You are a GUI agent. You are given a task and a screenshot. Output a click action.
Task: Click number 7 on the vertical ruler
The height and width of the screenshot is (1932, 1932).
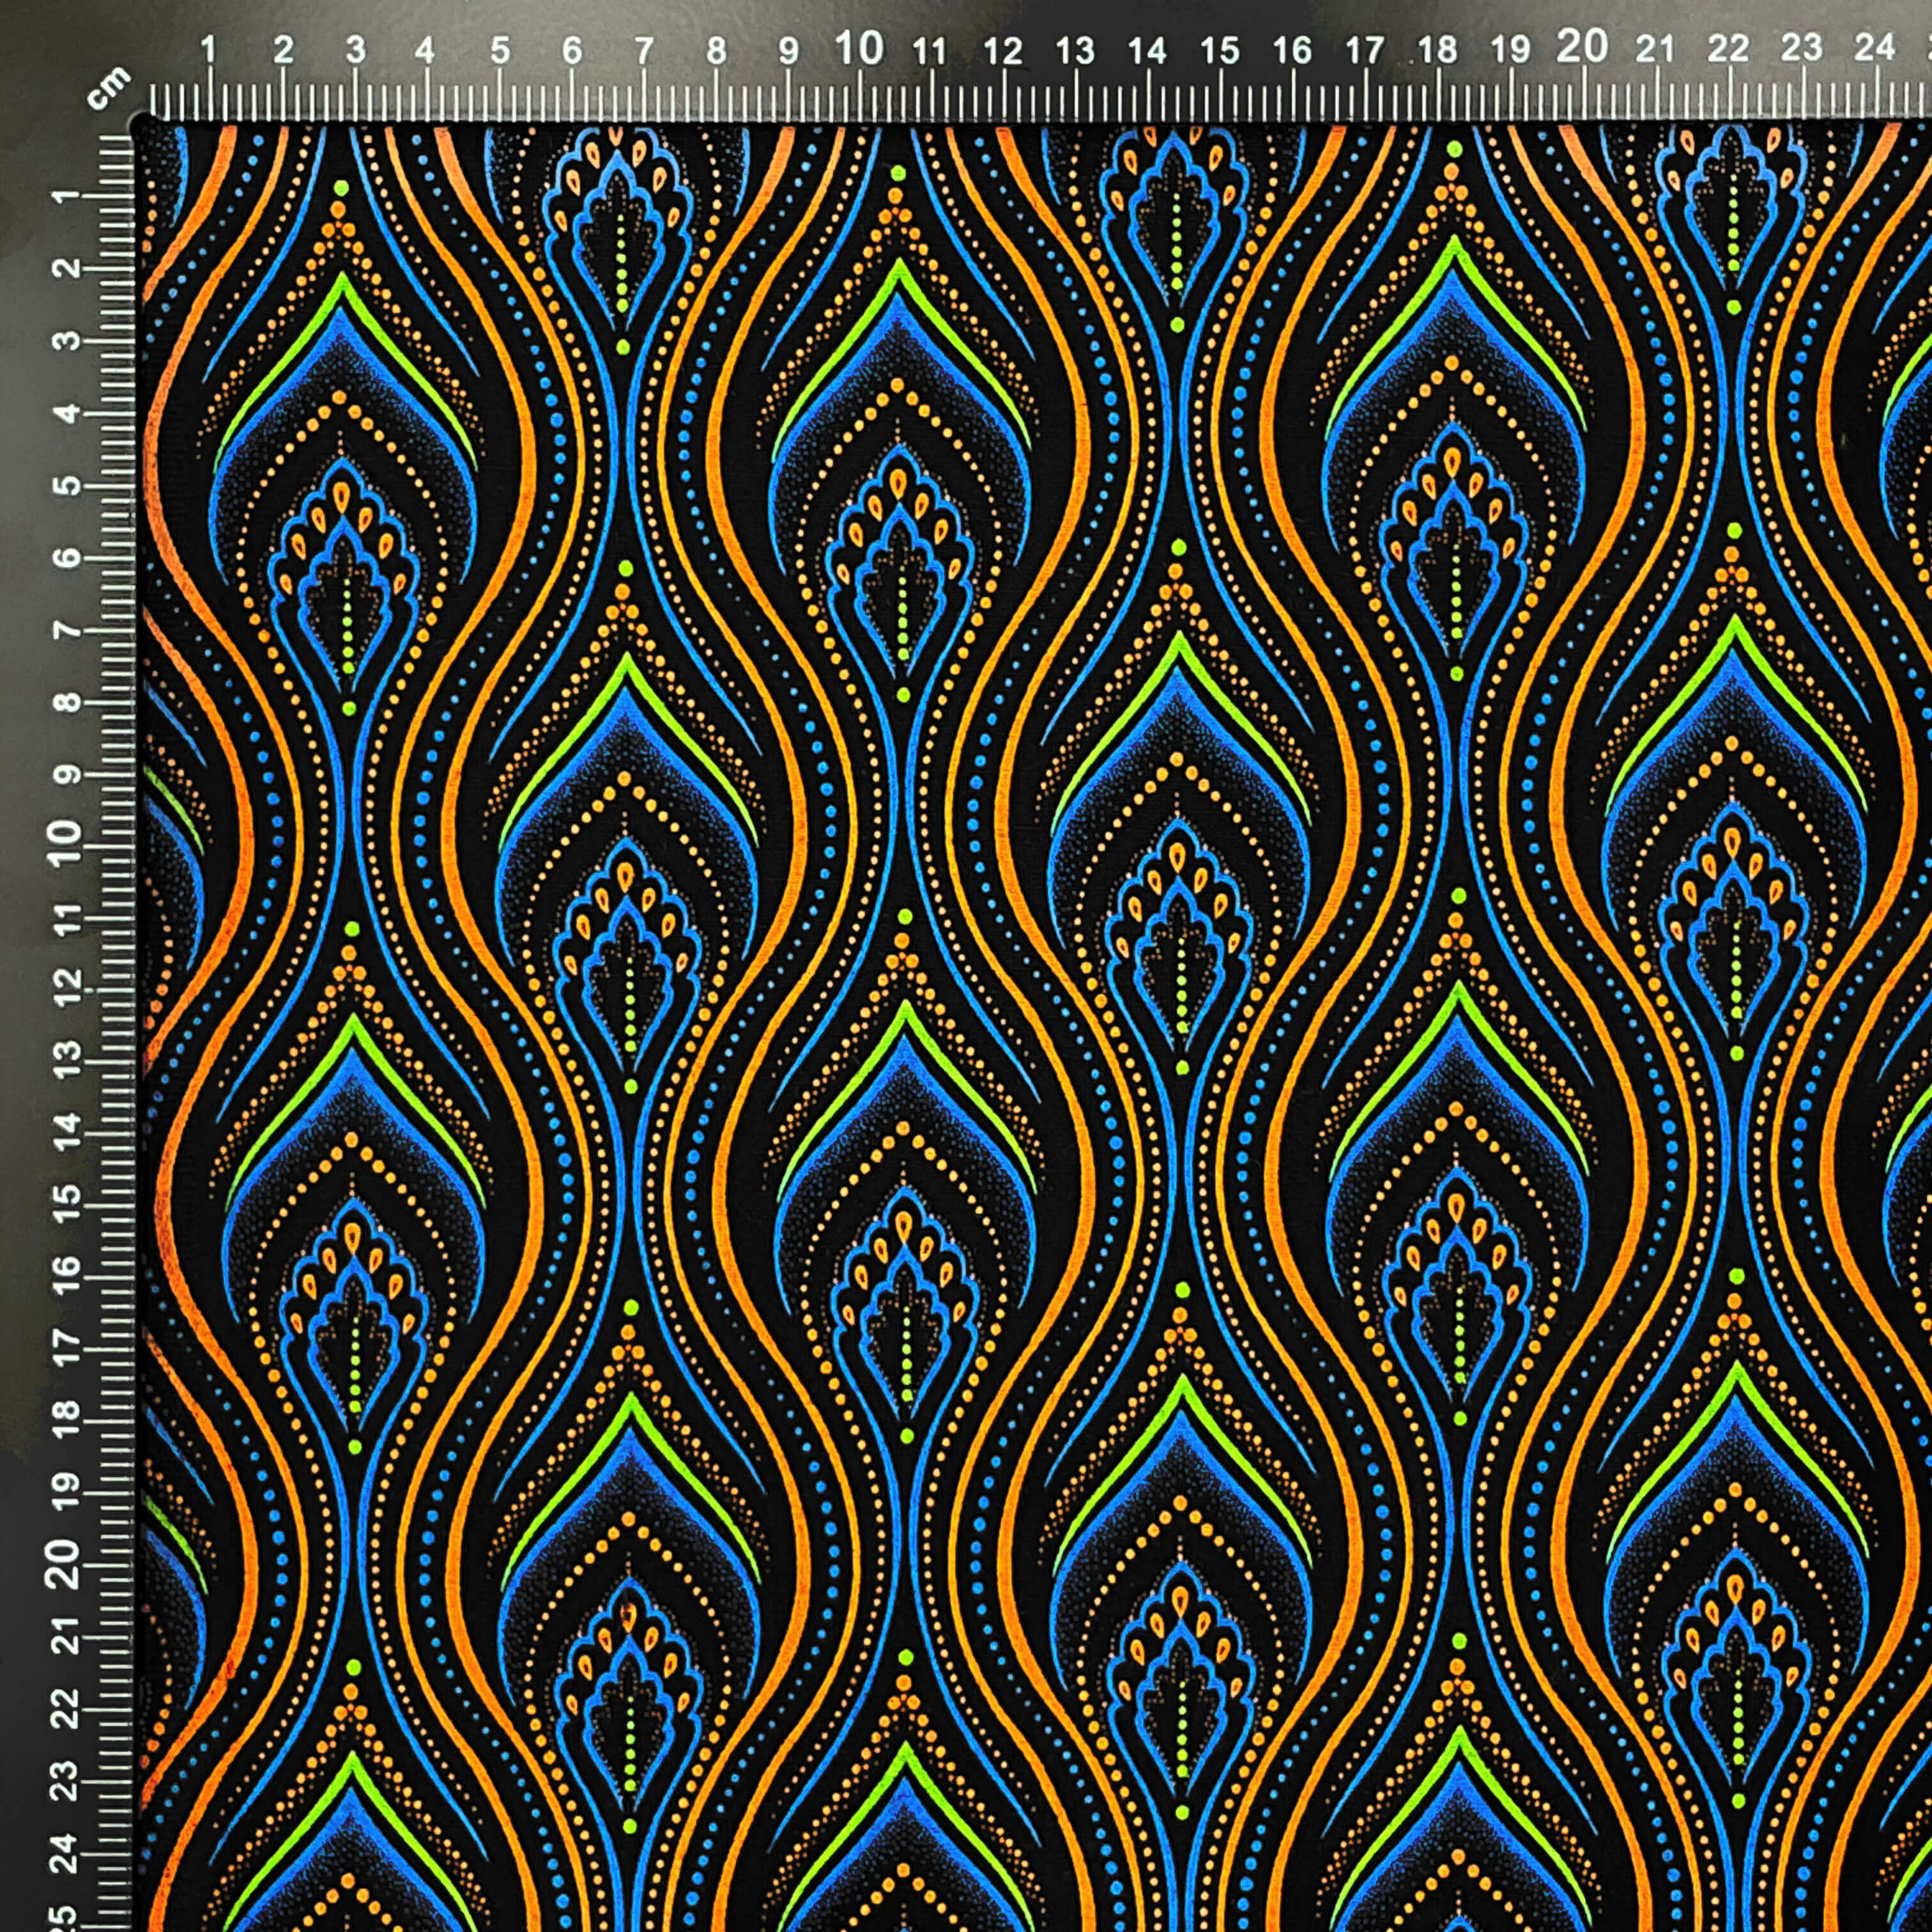pos(67,631)
